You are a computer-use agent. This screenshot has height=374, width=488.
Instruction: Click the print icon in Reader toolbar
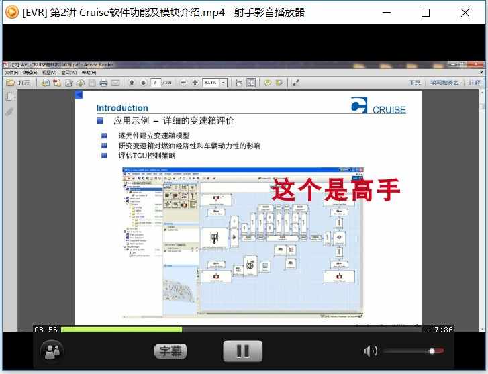tap(103, 83)
